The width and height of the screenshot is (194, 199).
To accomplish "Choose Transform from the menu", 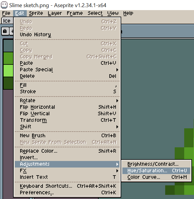I will coord(67,120).
